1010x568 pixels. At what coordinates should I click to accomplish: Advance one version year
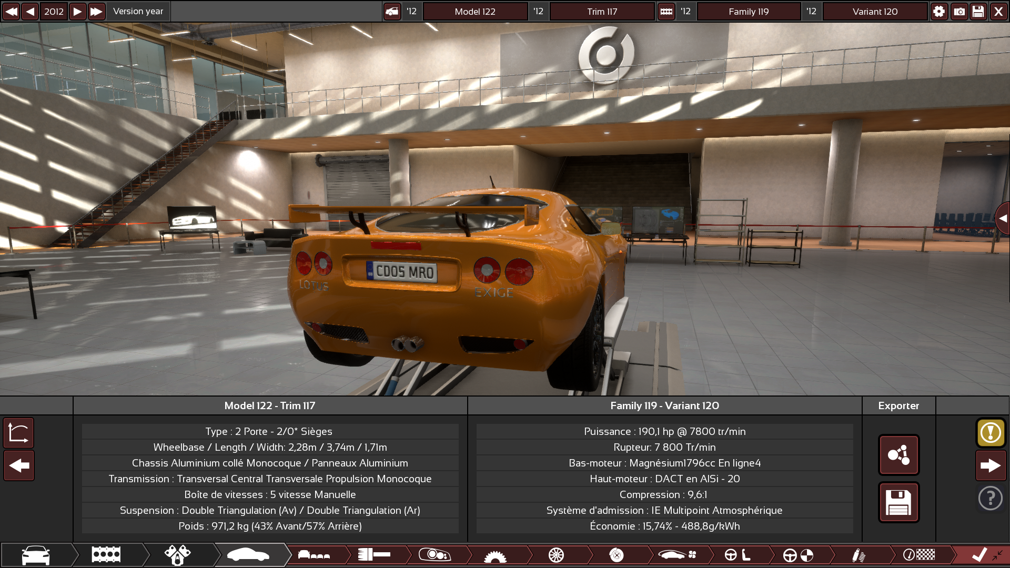point(77,11)
